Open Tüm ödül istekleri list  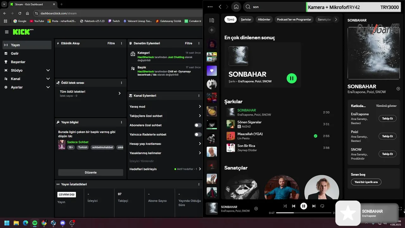pos(90,93)
